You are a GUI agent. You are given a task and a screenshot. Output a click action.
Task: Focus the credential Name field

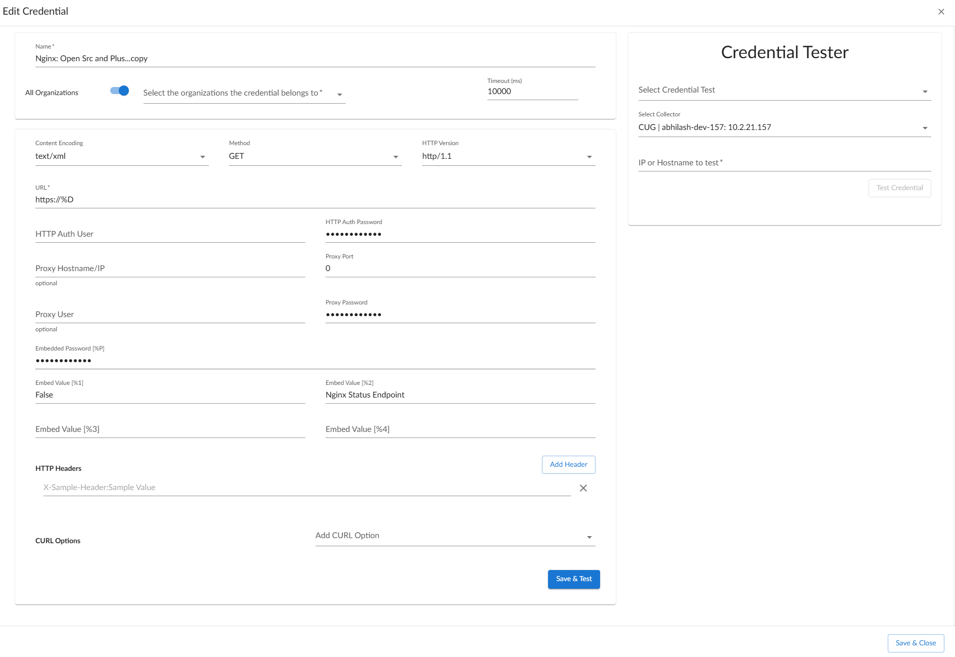[314, 59]
